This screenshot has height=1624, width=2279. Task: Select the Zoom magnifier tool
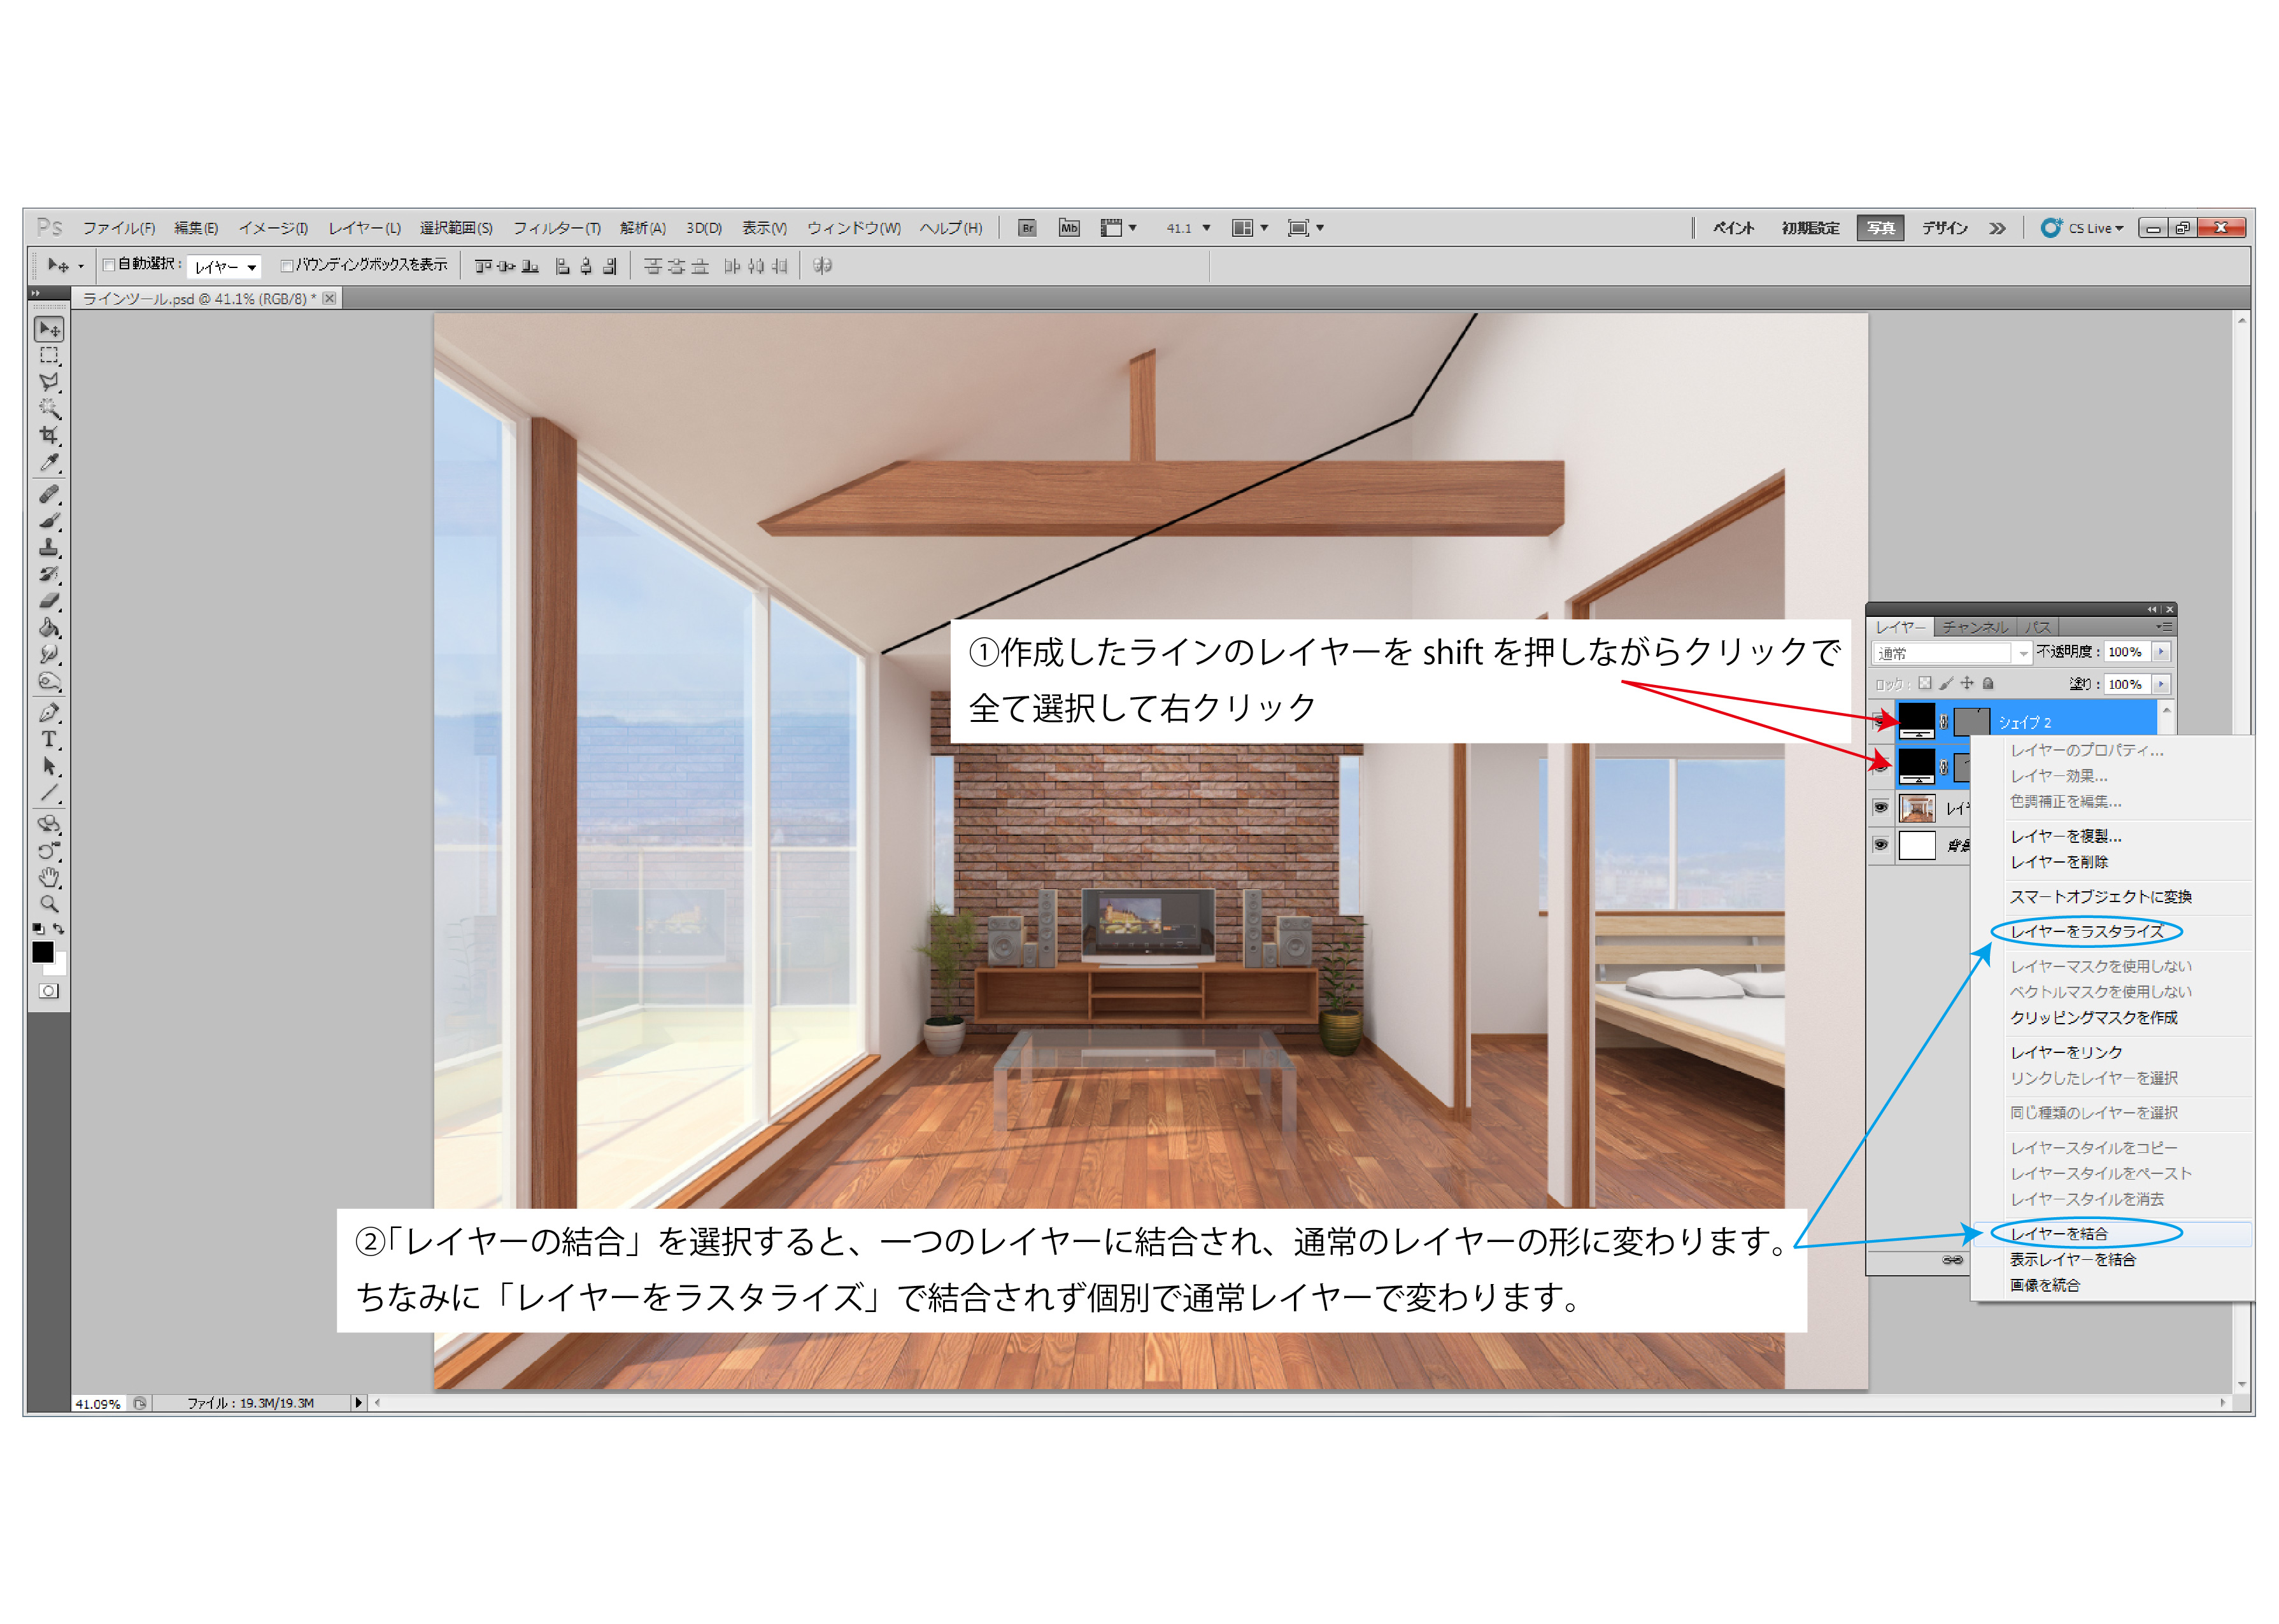coord(48,904)
